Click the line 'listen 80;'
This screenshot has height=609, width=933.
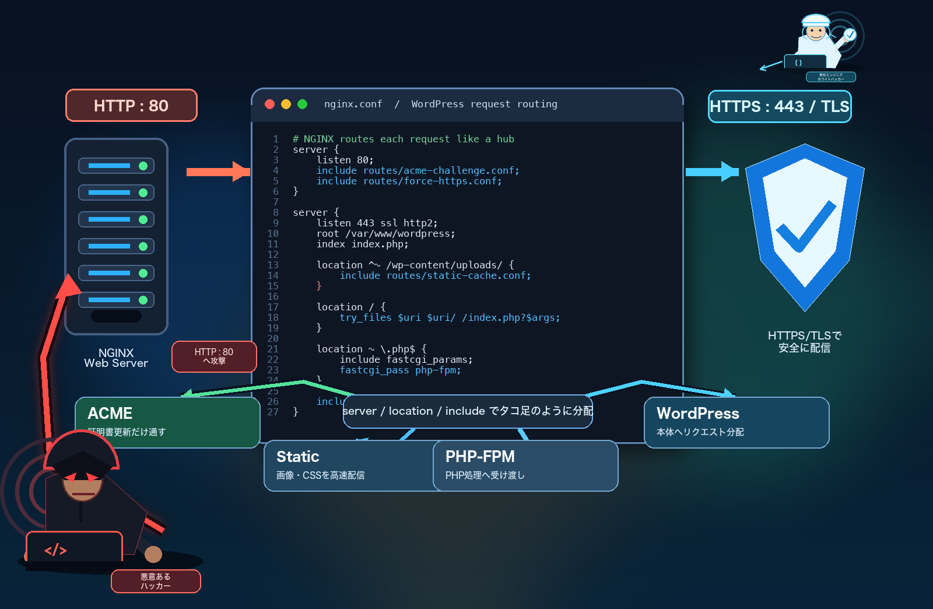coord(345,160)
